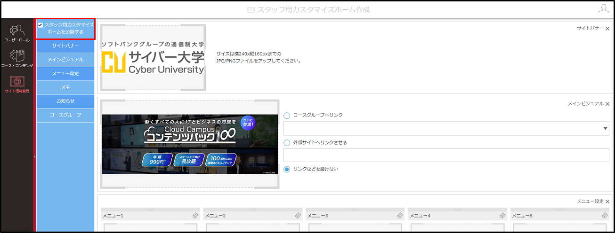This screenshot has width=615, height=233.
Task: Click the サイズは横240x縦160pxまでの text
Action: pos(249,54)
